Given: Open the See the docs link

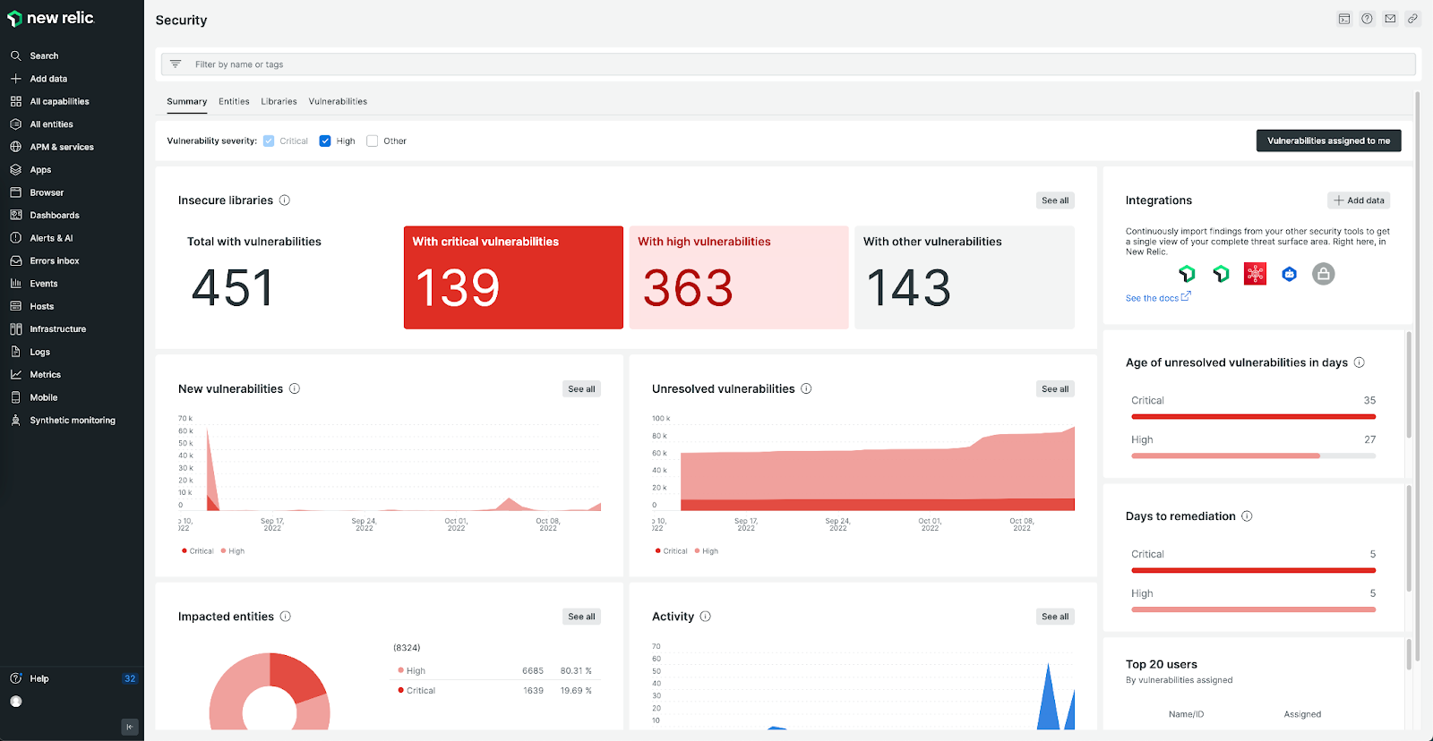Looking at the screenshot, I should click(x=1158, y=298).
